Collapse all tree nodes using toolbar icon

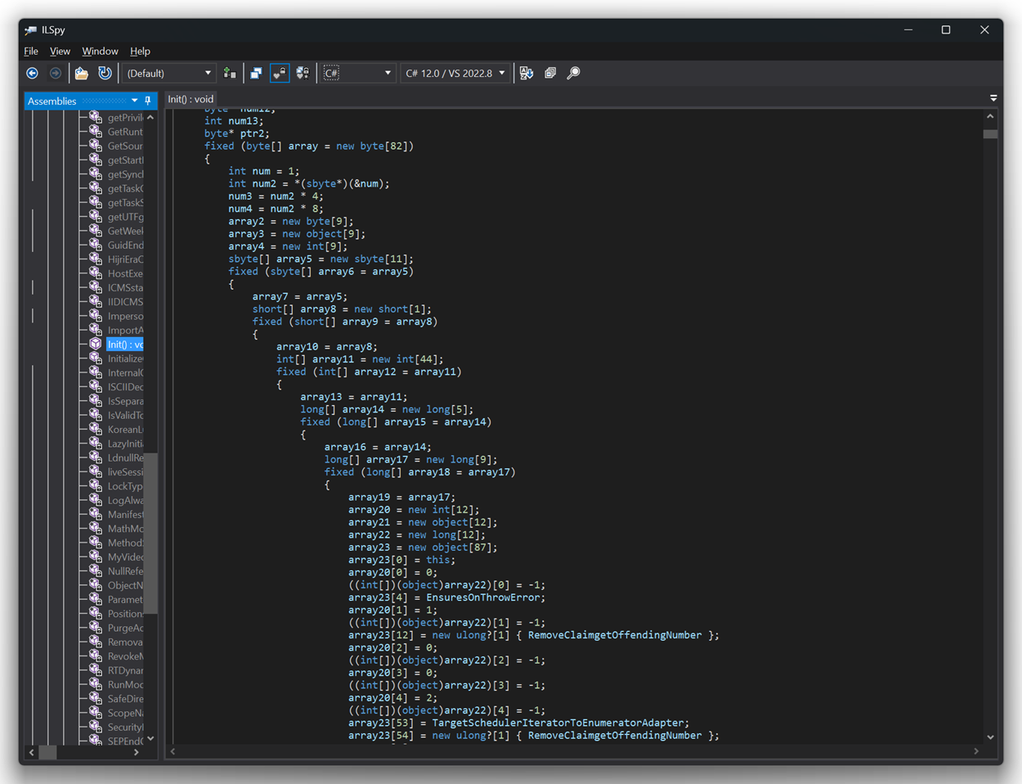(x=256, y=73)
